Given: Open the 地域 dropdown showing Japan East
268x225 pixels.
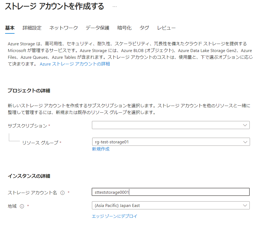Looking at the screenshot, I should (x=171, y=205).
